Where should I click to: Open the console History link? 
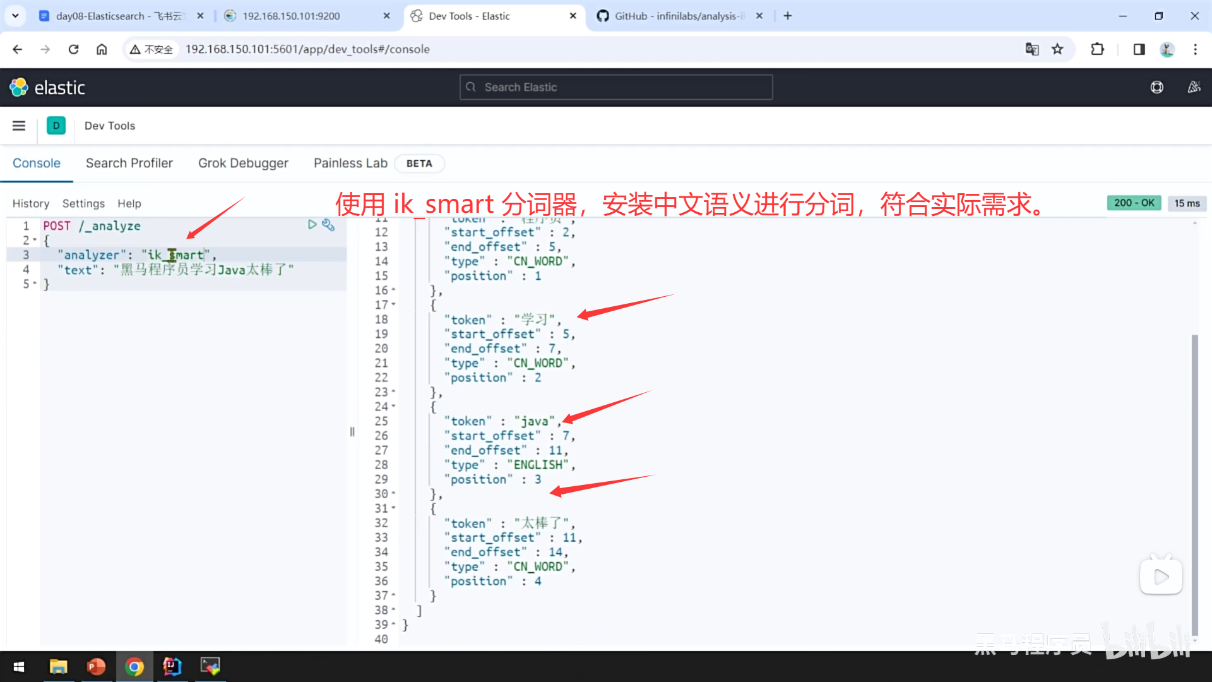30,203
